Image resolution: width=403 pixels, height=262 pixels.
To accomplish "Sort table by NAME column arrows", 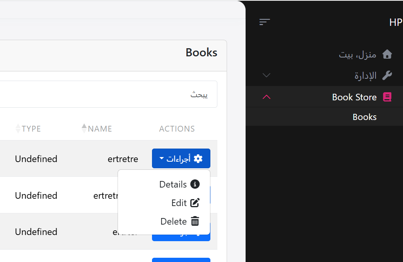I will pos(84,128).
